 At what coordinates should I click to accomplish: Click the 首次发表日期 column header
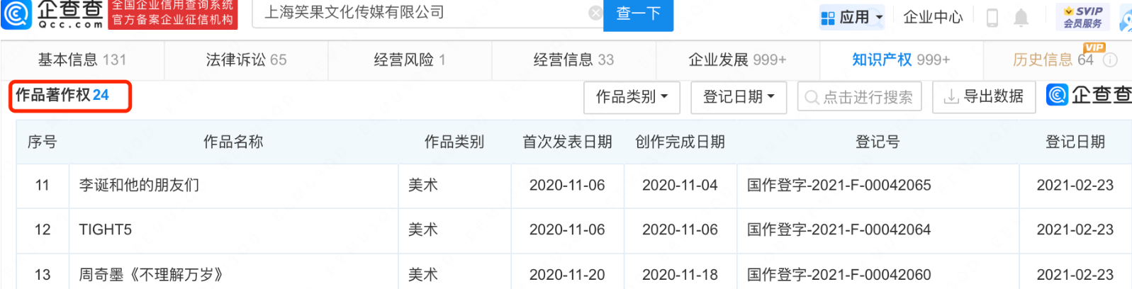click(567, 142)
